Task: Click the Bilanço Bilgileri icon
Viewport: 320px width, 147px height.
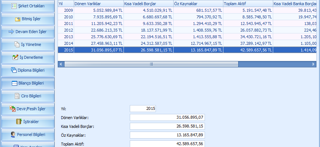Action: (x=13, y=83)
